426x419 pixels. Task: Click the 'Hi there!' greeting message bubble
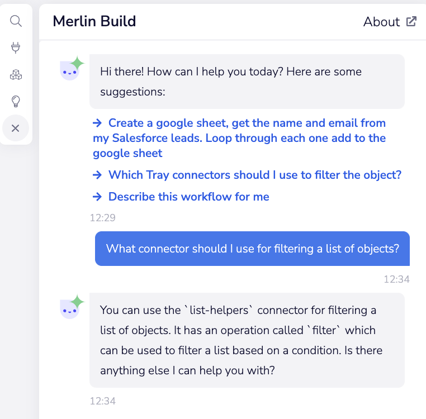[247, 81]
